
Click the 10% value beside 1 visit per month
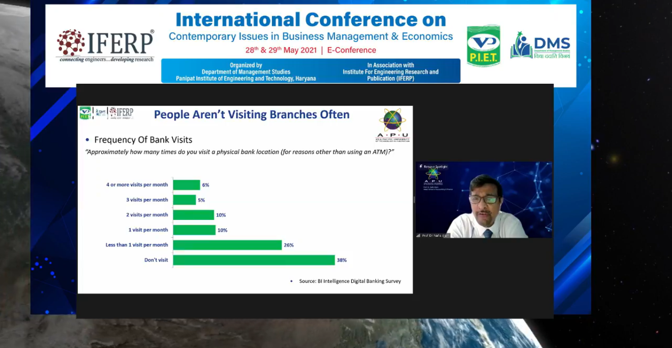[222, 230]
